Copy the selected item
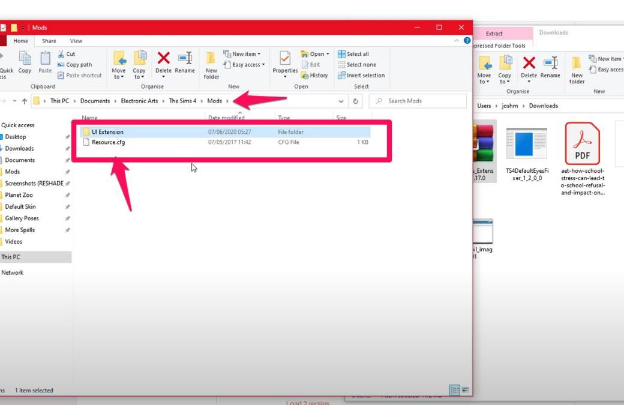This screenshot has height=405, width=624. (24, 63)
